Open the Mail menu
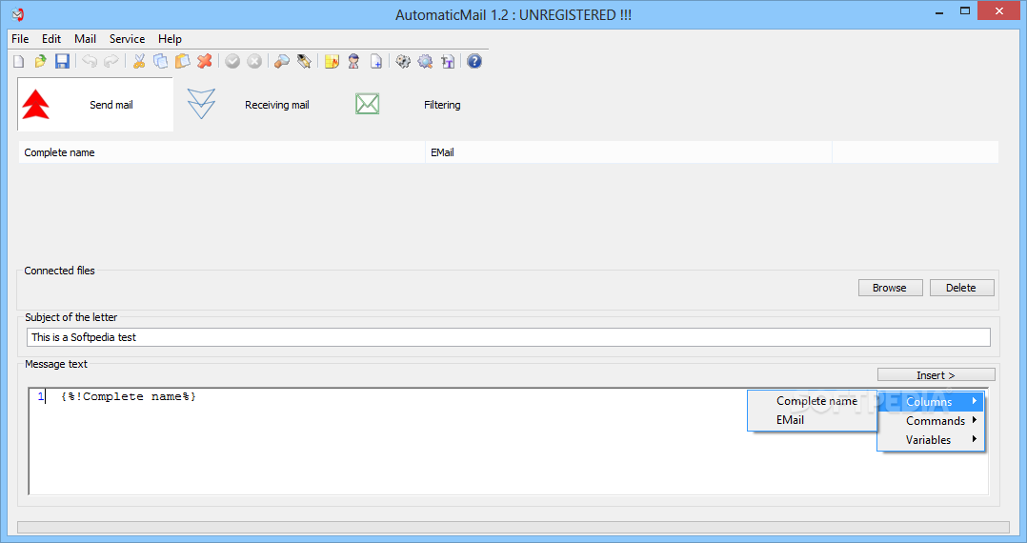The height and width of the screenshot is (543, 1027). coord(85,39)
